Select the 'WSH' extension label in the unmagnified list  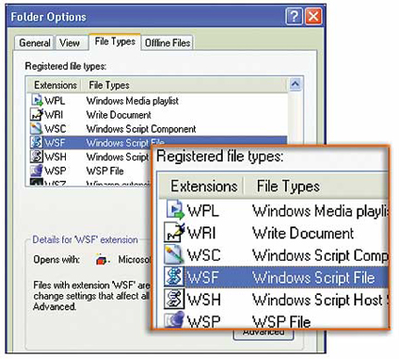[x=56, y=157]
